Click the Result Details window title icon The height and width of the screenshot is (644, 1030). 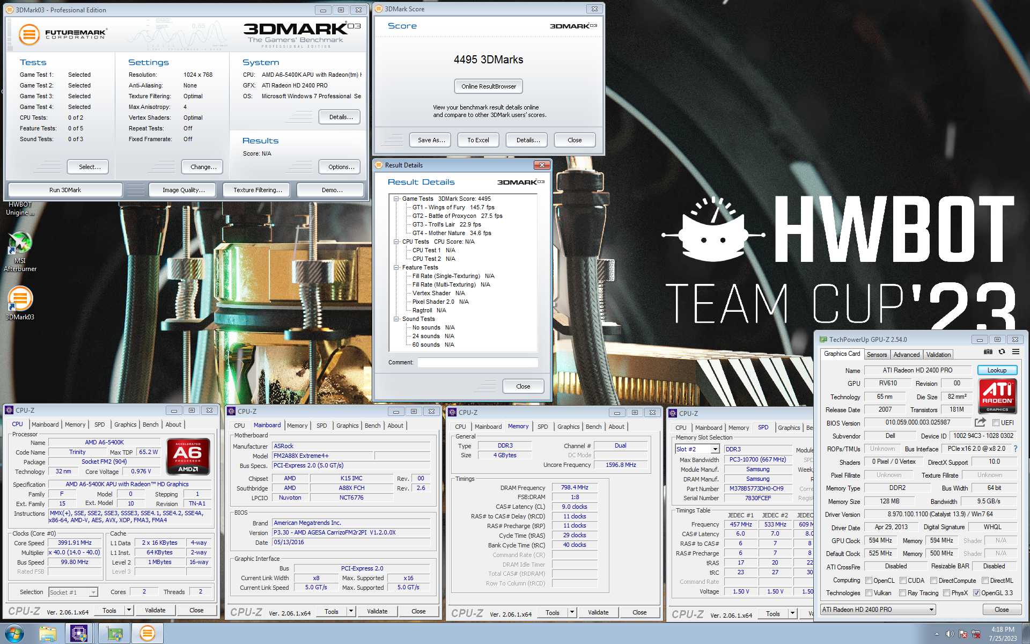[x=379, y=165]
